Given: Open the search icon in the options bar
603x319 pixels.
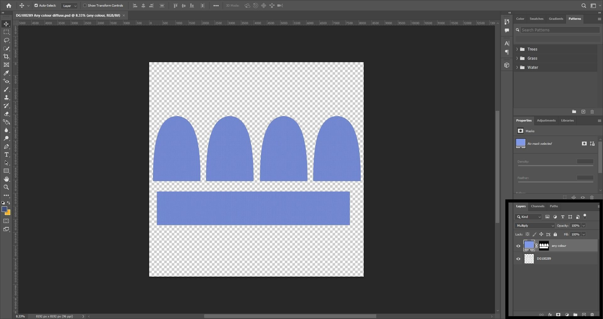Looking at the screenshot, I should click(x=584, y=6).
